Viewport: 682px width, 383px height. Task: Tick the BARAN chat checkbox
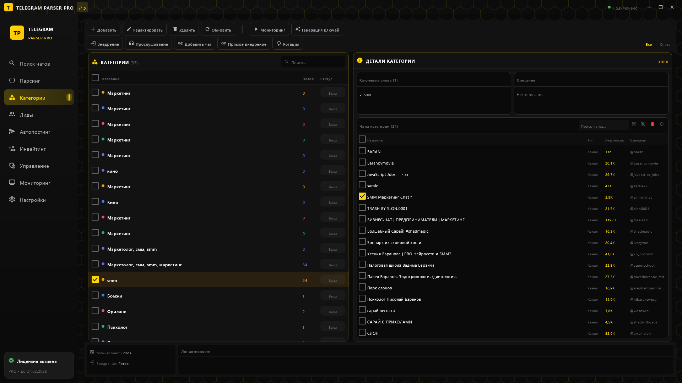pyautogui.click(x=362, y=151)
